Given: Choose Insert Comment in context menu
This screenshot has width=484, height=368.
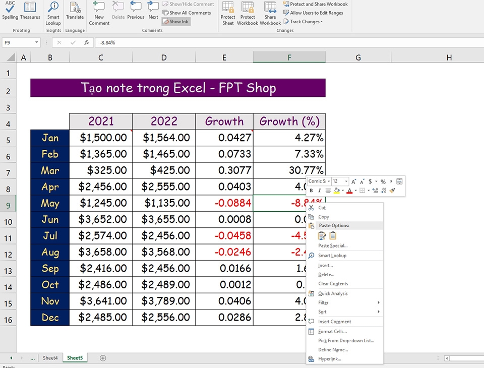Looking at the screenshot, I should [x=345, y=322].
